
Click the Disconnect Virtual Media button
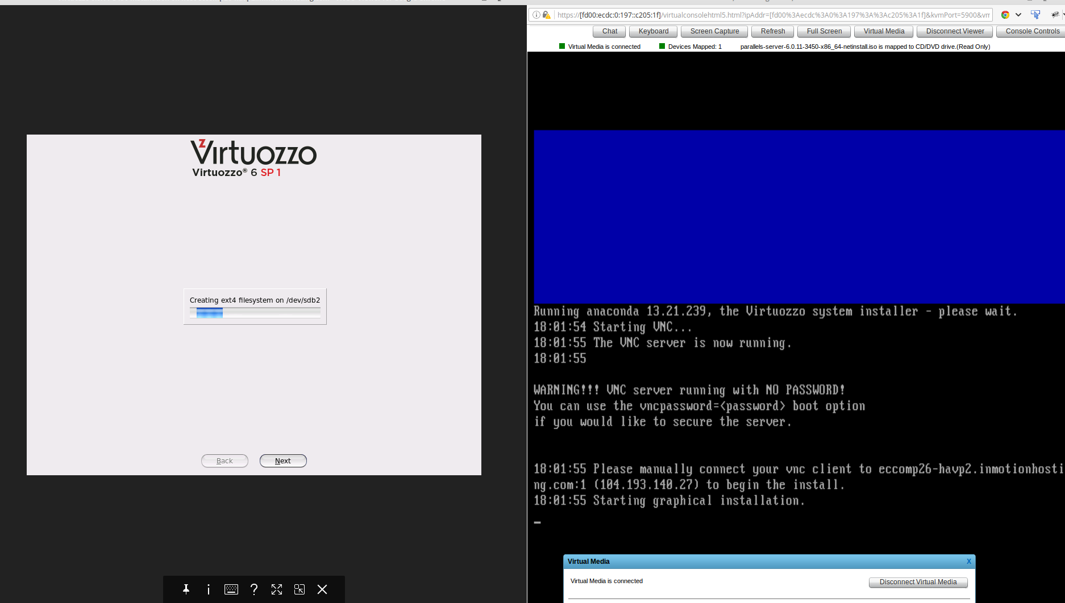pyautogui.click(x=918, y=582)
